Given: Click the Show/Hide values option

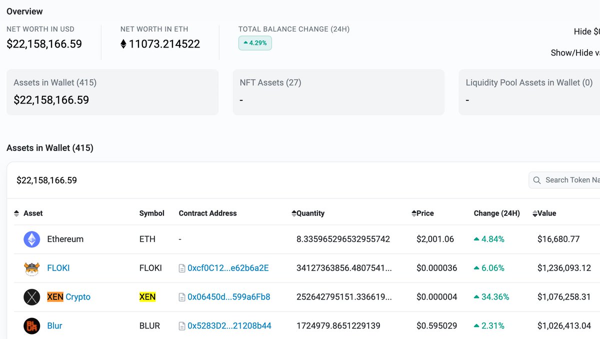Looking at the screenshot, I should tap(575, 52).
